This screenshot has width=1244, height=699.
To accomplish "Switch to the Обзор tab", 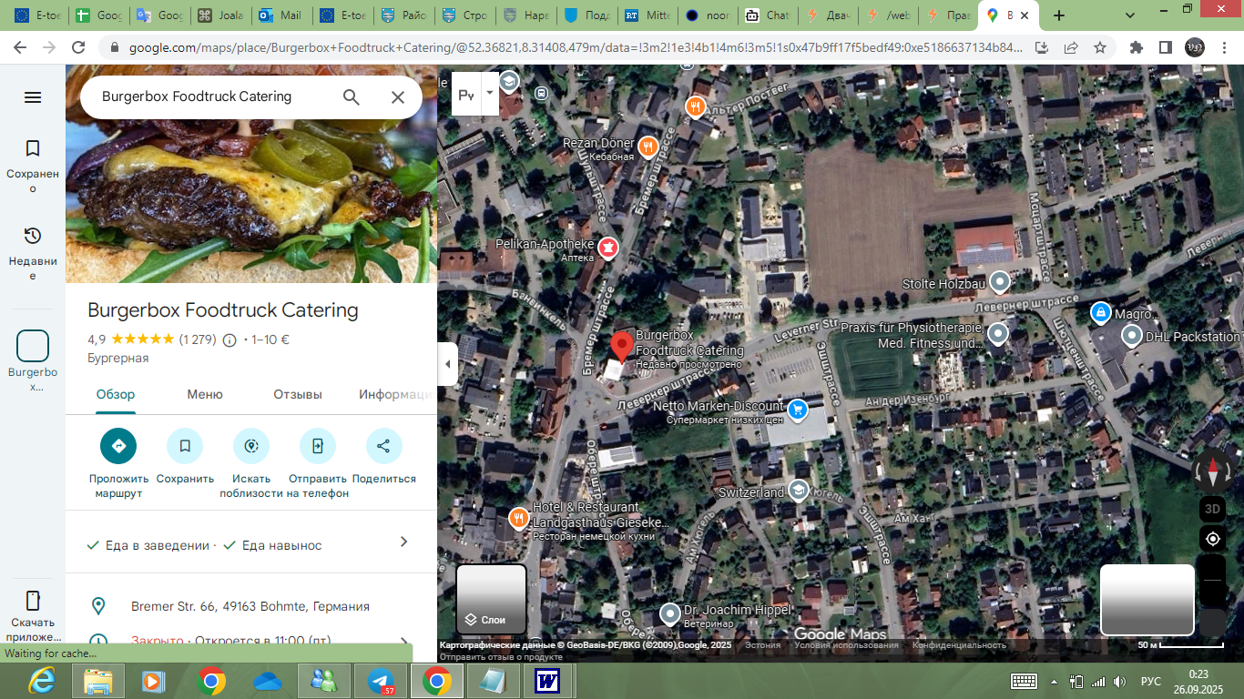I will (x=116, y=395).
